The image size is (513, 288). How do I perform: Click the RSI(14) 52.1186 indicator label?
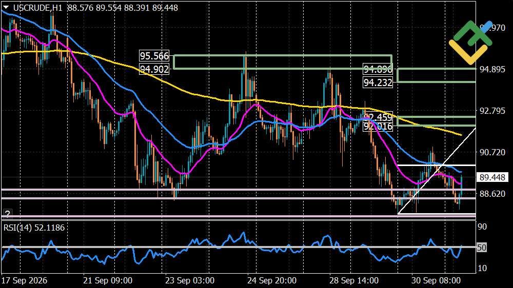point(34,228)
